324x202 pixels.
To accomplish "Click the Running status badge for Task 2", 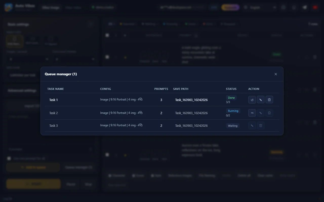I will point(233,111).
